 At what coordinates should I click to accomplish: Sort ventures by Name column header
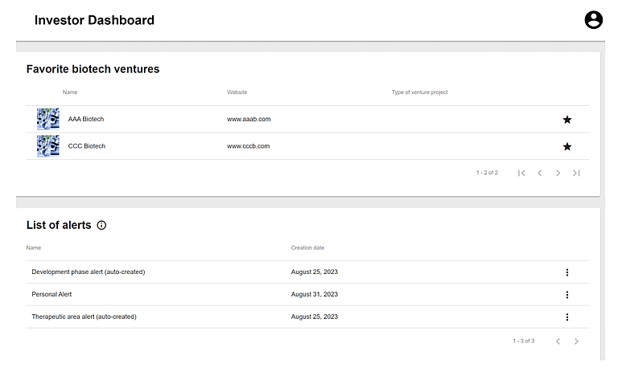click(x=70, y=92)
